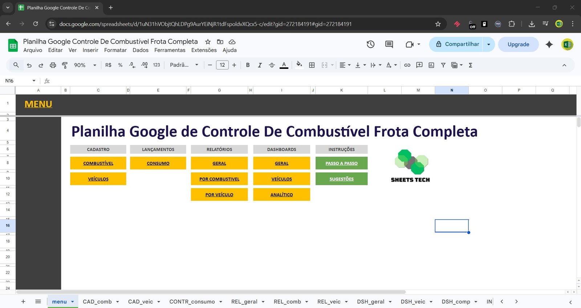Open the PASSO A PASSO instructions link

(341, 163)
